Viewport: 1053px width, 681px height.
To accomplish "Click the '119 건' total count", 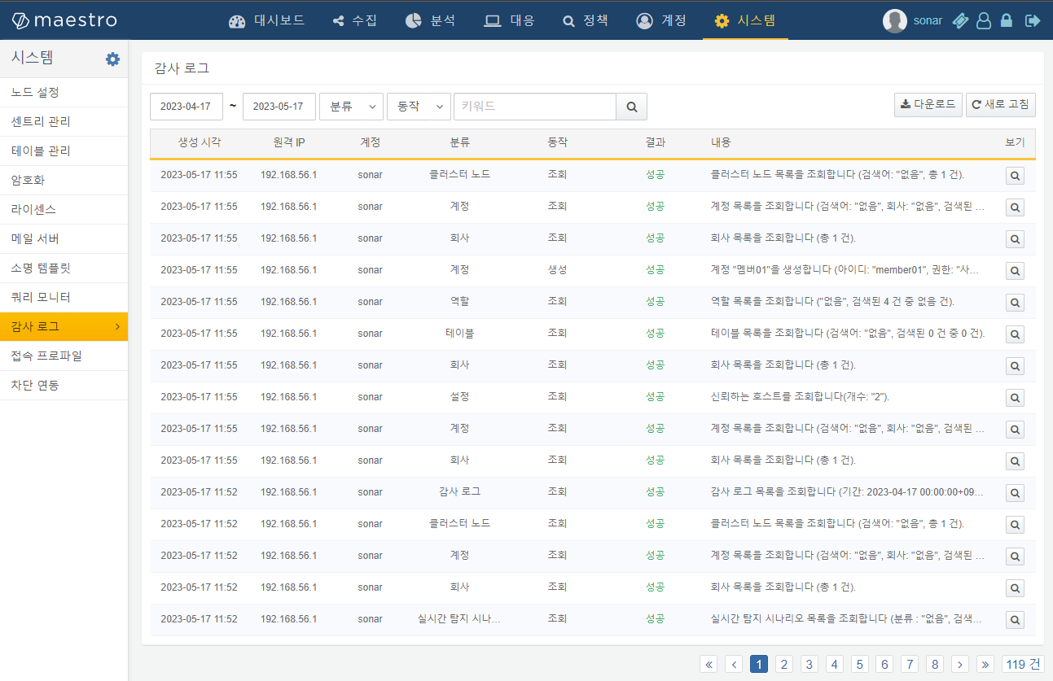I will coord(1023,664).
